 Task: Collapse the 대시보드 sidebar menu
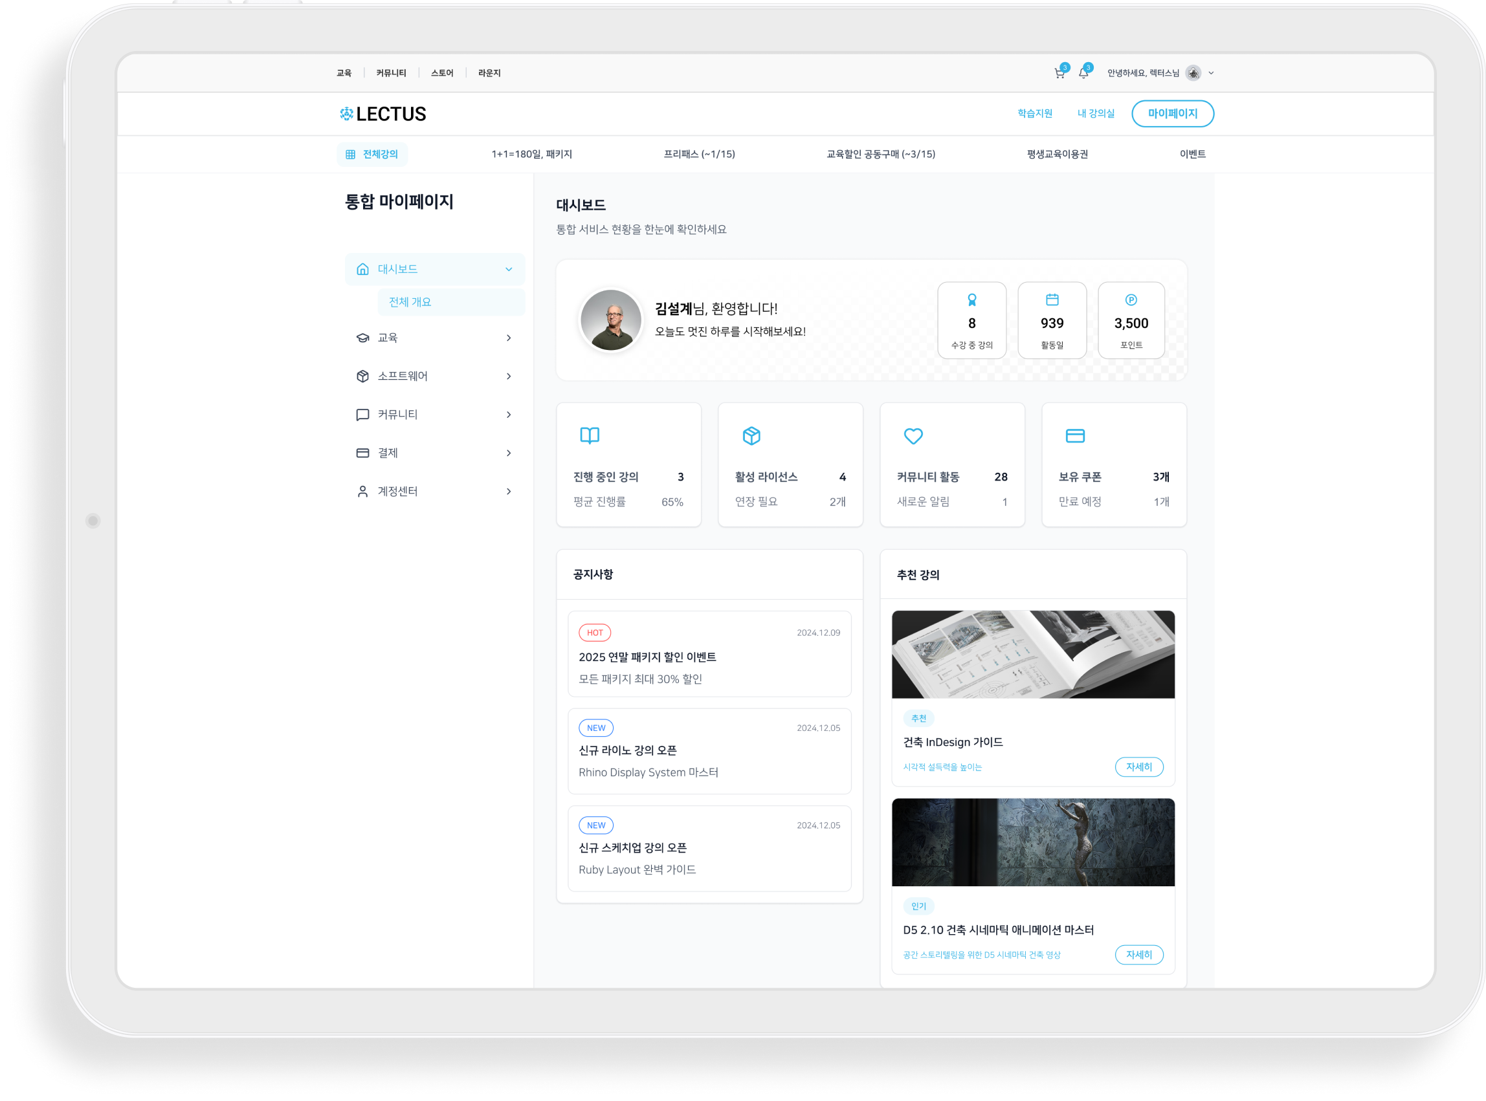coord(509,269)
